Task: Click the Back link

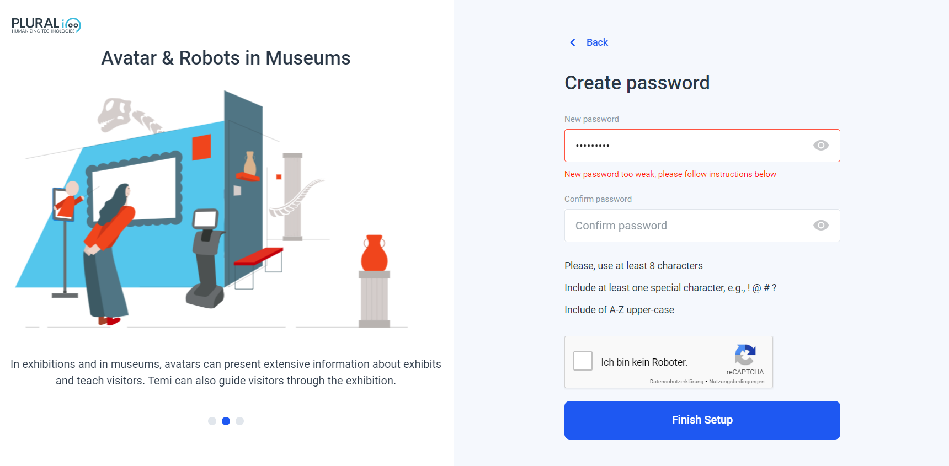Action: [597, 42]
